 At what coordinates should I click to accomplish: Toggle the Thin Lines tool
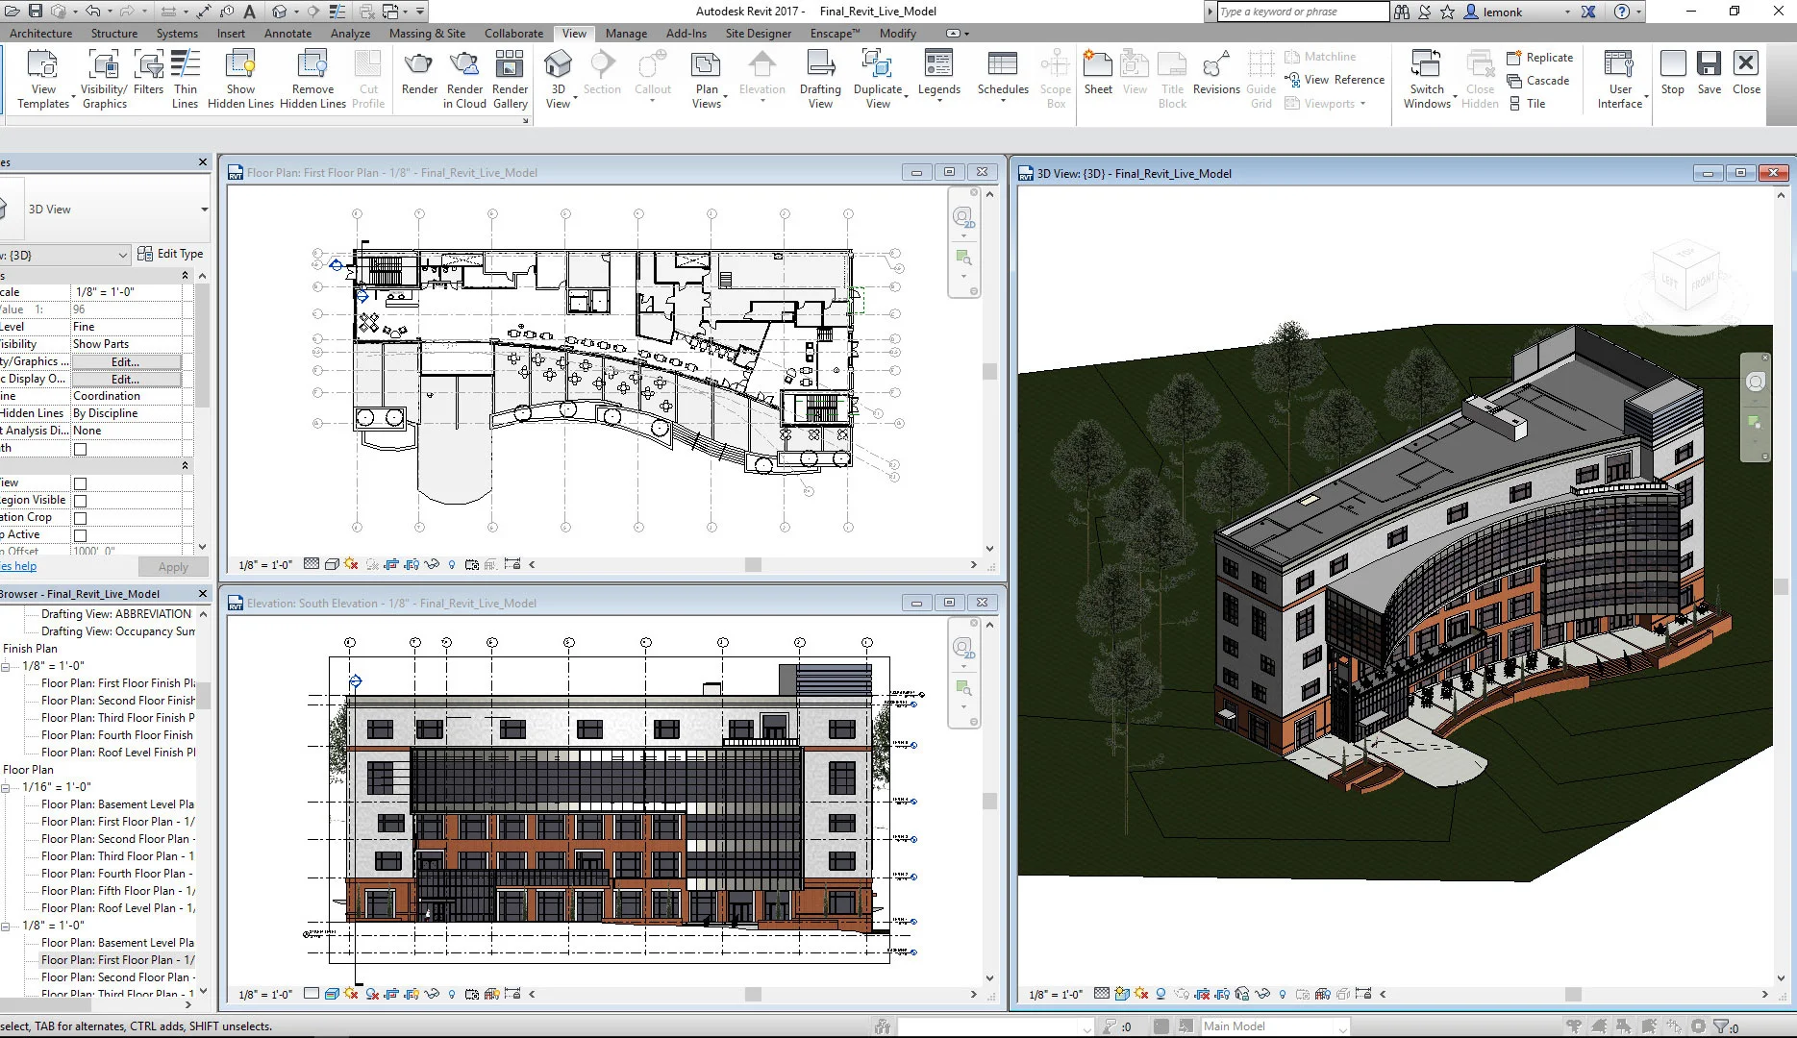pyautogui.click(x=186, y=79)
